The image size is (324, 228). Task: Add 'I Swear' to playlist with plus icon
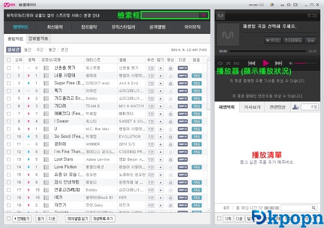[x=161, y=122]
